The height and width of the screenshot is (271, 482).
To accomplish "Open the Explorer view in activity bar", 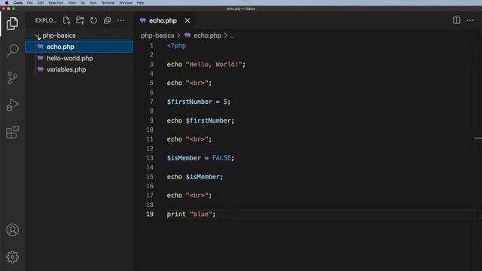I will pyautogui.click(x=12, y=23).
